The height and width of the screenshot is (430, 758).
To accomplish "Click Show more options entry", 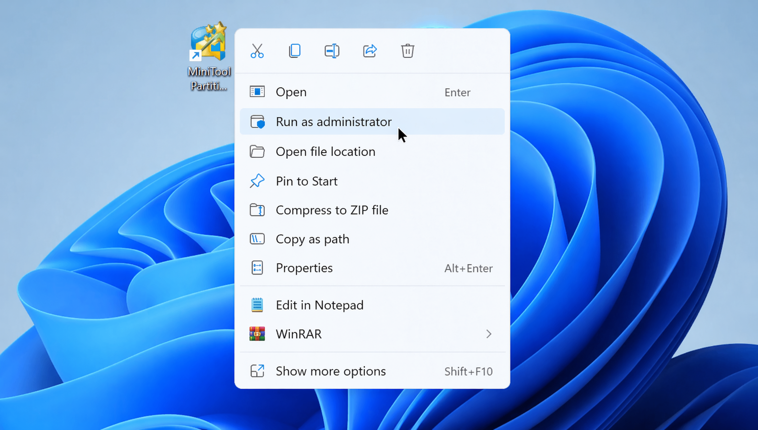I will (x=372, y=371).
